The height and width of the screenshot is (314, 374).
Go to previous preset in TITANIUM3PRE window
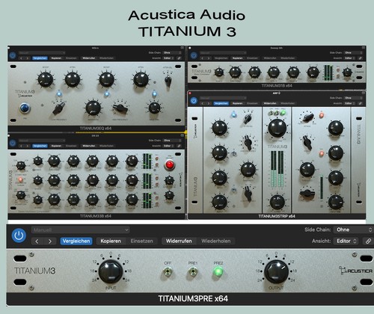coord(37,241)
